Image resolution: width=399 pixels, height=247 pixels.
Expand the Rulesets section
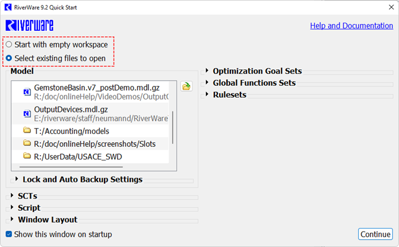pos(207,95)
